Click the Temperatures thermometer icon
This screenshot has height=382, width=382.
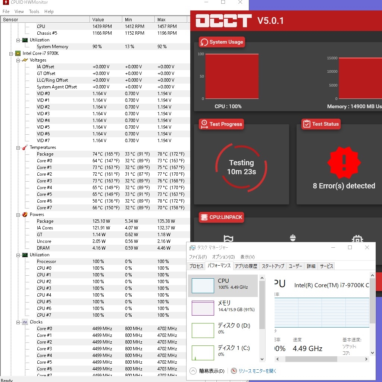(x=25, y=147)
